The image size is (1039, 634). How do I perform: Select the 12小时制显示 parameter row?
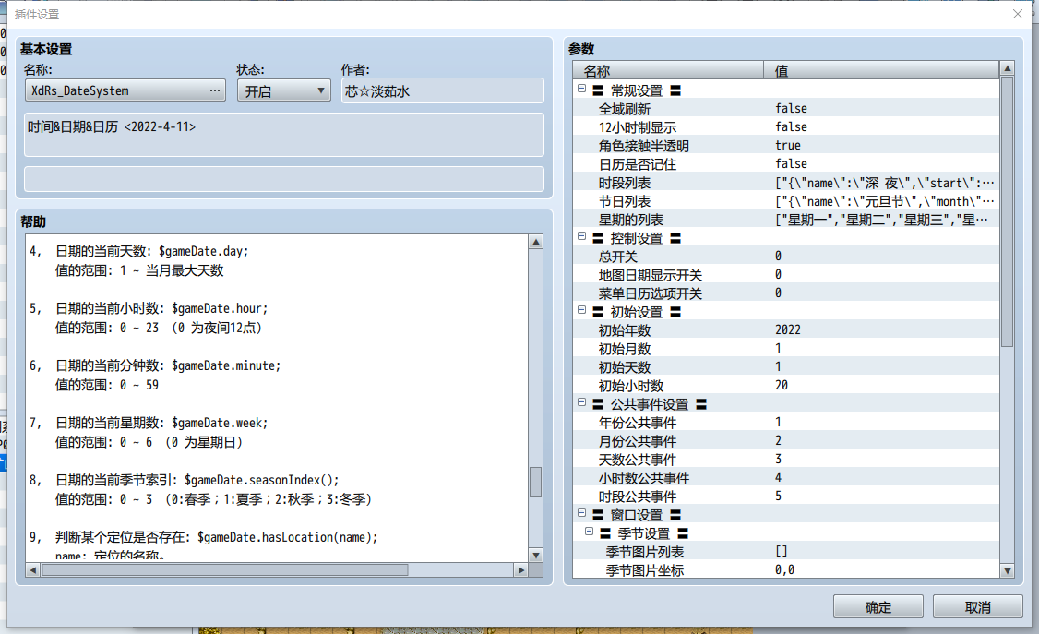tap(786, 127)
